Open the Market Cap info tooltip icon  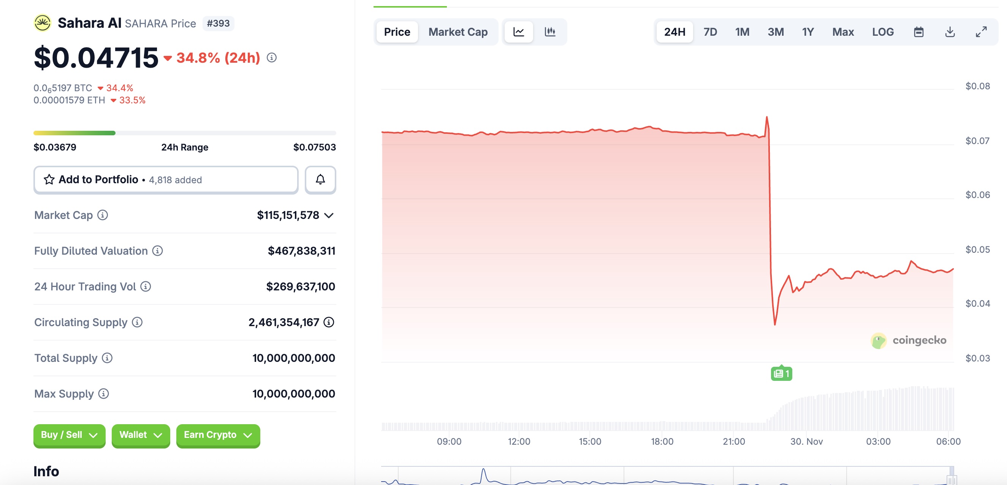click(103, 215)
